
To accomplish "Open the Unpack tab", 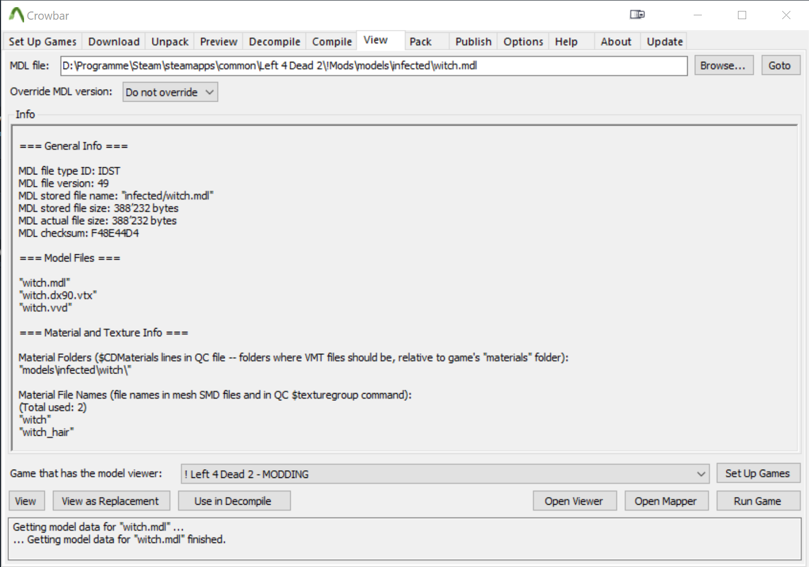I will point(170,42).
